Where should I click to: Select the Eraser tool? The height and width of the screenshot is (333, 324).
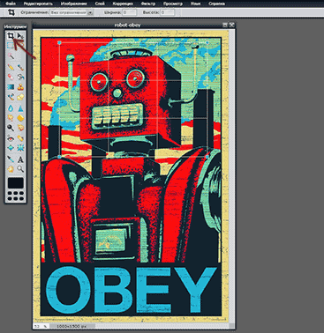tap(11, 77)
